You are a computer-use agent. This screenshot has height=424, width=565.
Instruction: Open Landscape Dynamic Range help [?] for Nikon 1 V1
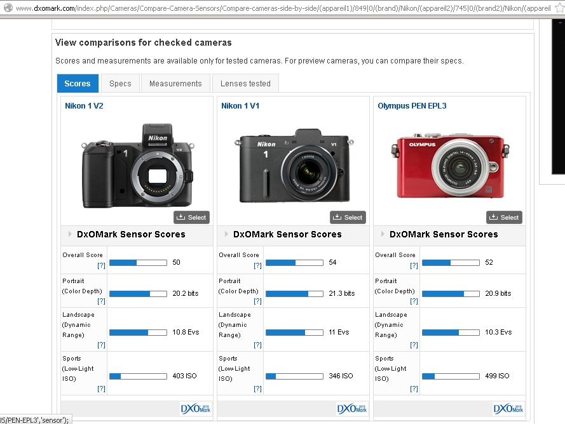coord(257,345)
